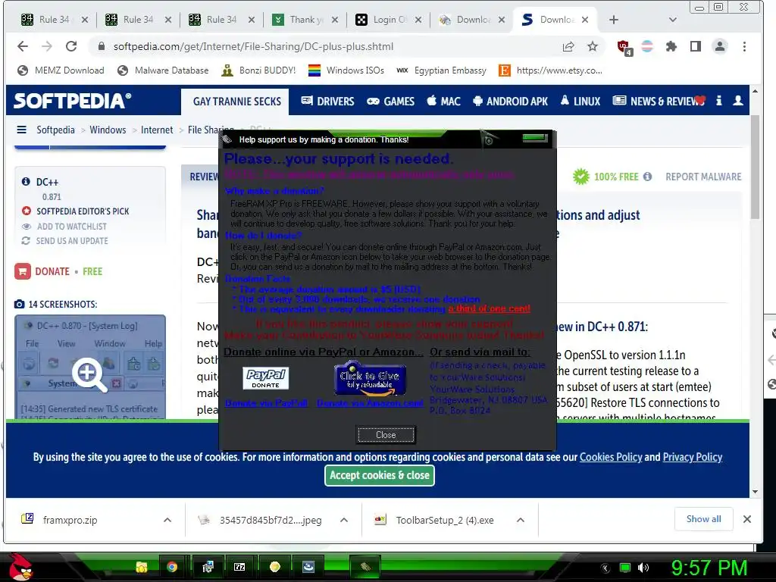Click the Softpedia info icon

click(x=719, y=101)
